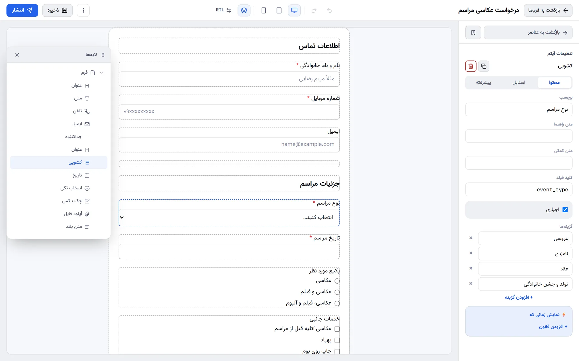The image size is (579, 361).
Task: Collapse the فرم tree node chevron
Action: click(x=101, y=73)
